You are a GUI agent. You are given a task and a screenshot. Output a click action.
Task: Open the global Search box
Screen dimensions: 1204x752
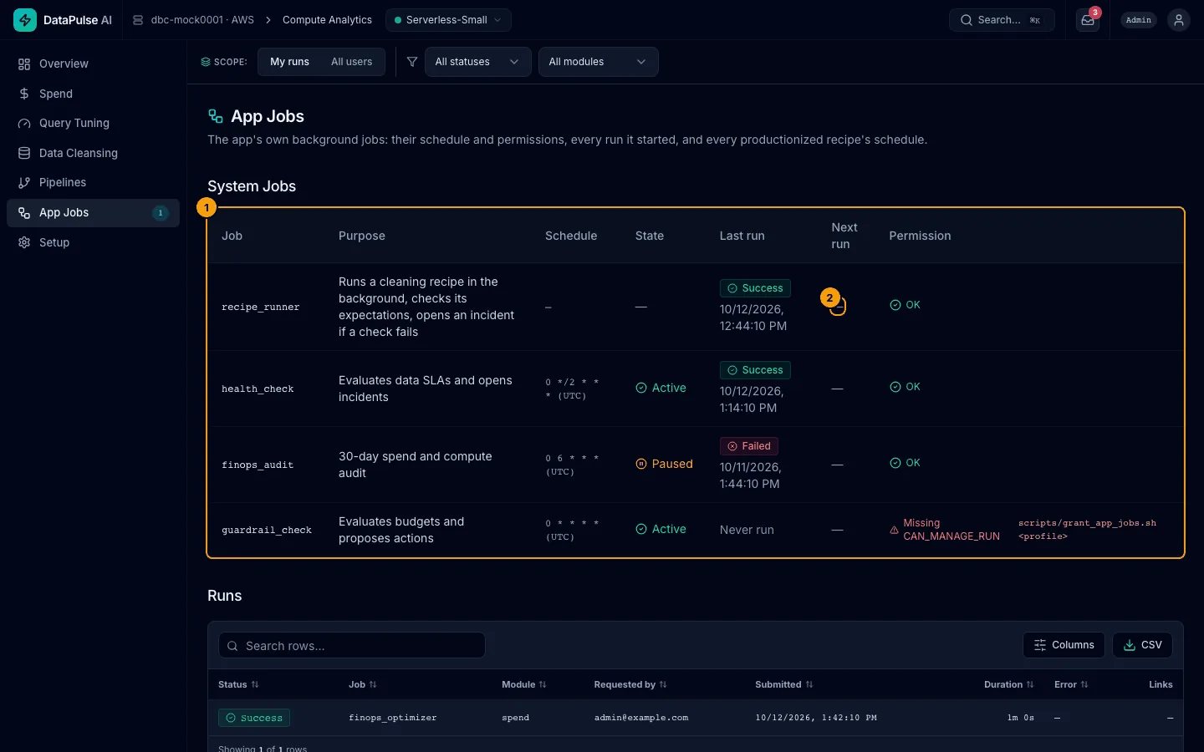point(1002,20)
